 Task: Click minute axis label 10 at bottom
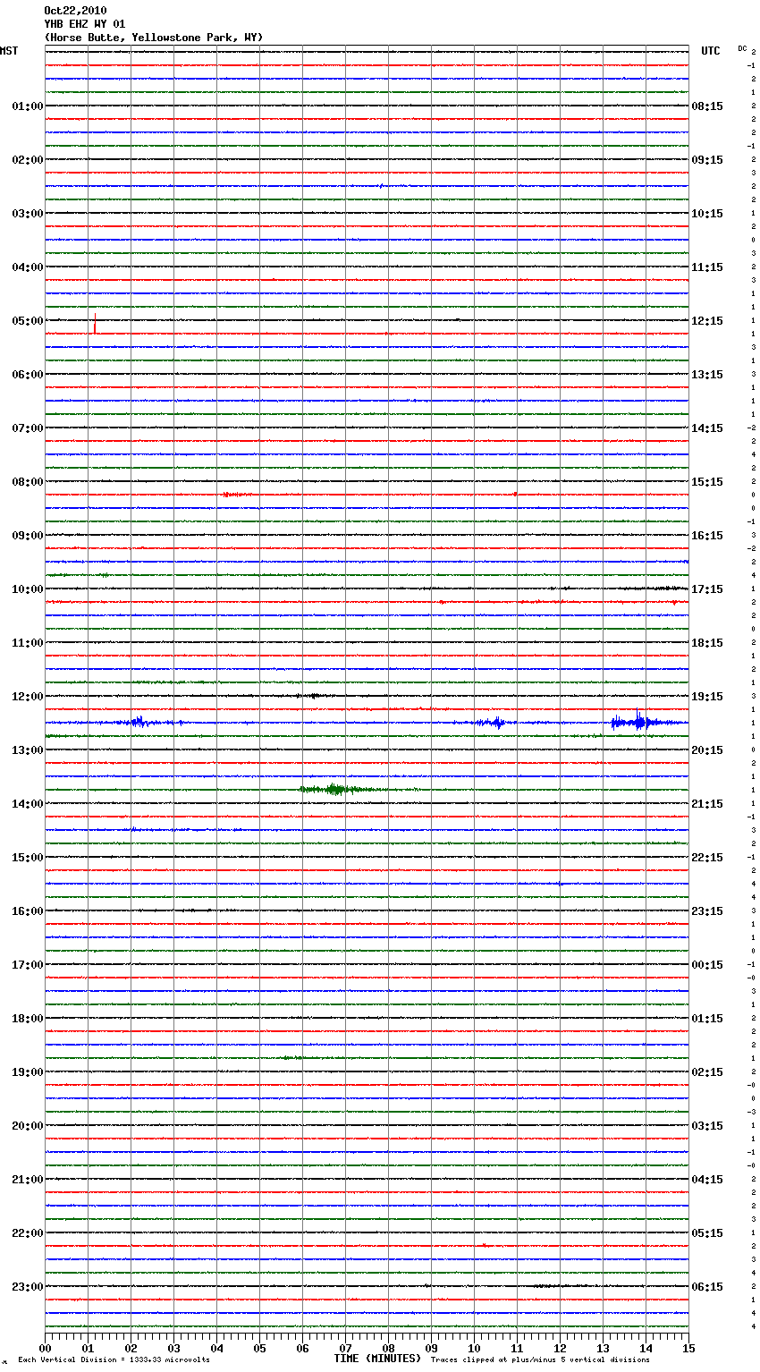tap(474, 1348)
